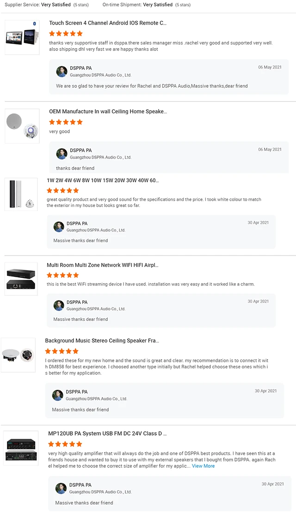Image resolution: width=296 pixels, height=517 pixels.
Task: Click the WiFi streaming amplifier product thumbnail
Action: tap(21, 279)
